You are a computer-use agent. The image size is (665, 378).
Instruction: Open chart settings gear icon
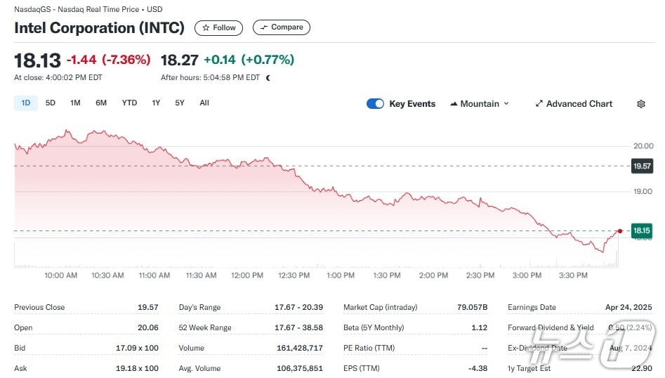tap(640, 104)
